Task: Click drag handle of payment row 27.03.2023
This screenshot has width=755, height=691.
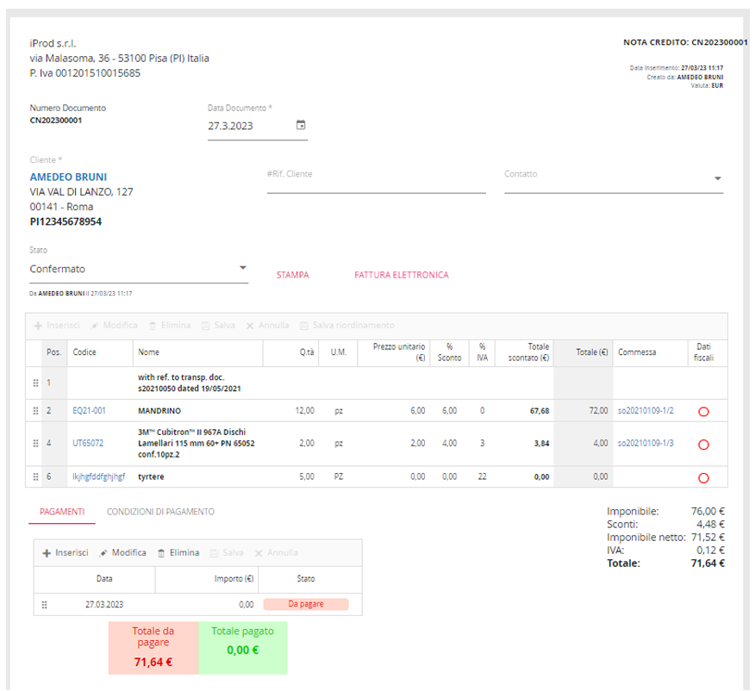Action: click(x=44, y=605)
